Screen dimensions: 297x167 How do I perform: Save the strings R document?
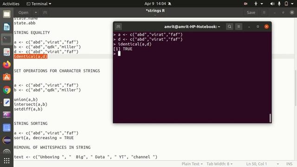pos(251,13)
